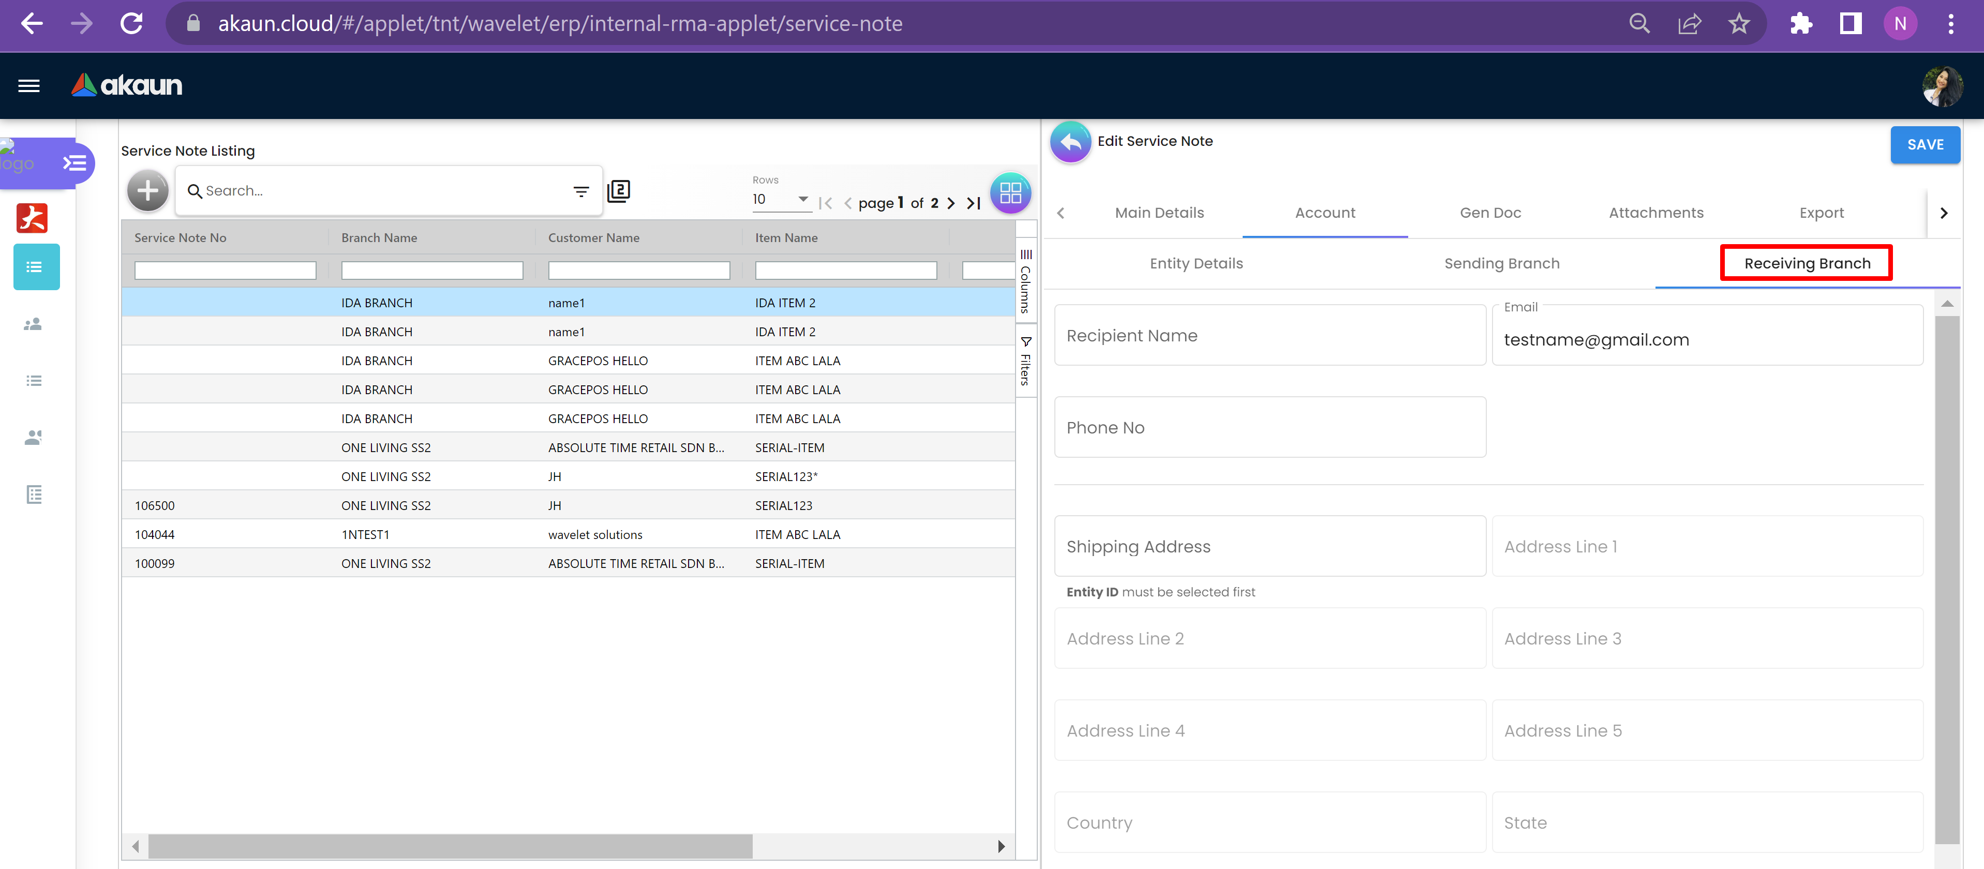Click the stacked pages icon near search

pyautogui.click(x=618, y=190)
